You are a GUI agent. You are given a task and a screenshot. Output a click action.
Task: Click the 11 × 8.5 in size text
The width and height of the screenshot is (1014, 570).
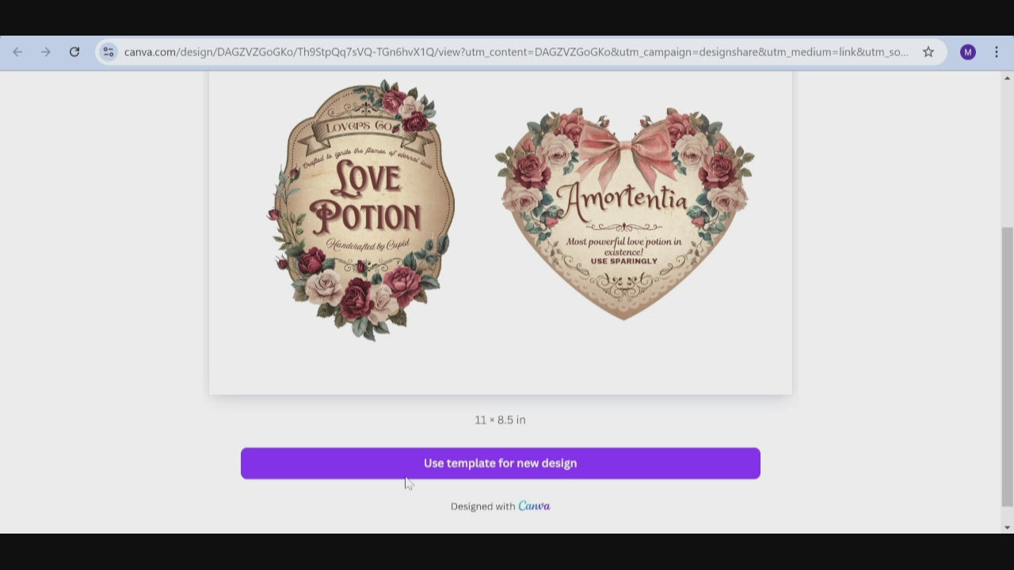pyautogui.click(x=500, y=420)
